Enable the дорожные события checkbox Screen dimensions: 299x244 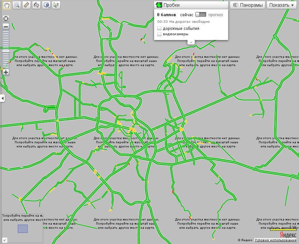(160, 28)
